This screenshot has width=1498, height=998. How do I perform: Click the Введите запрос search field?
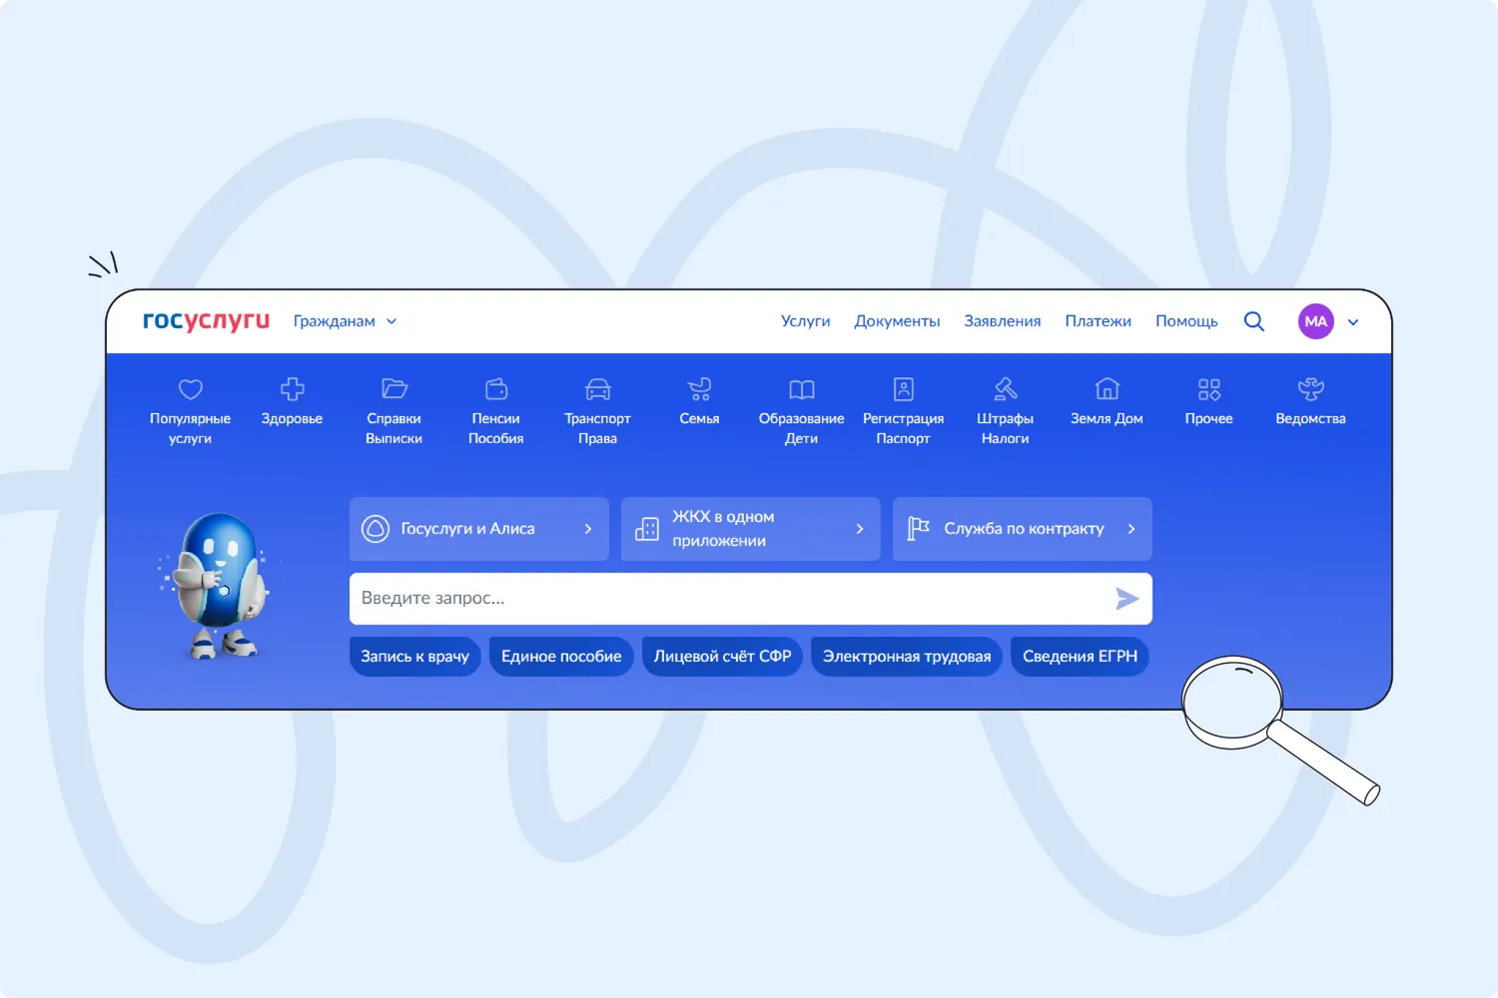(751, 599)
